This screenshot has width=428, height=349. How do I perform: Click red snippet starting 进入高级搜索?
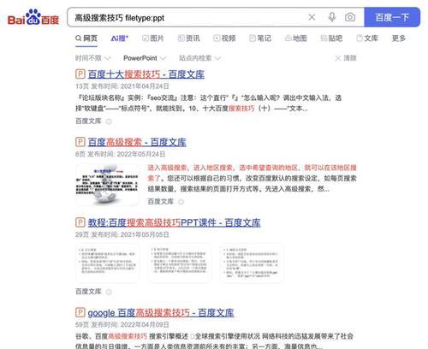point(252,173)
